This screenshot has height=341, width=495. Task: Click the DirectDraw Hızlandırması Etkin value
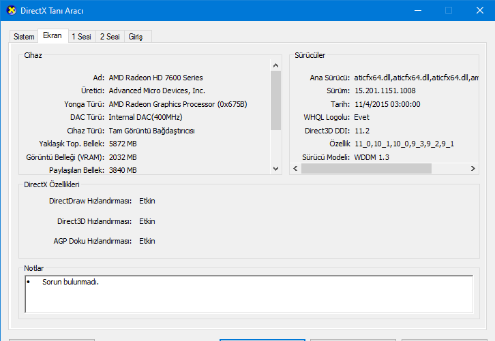point(147,201)
